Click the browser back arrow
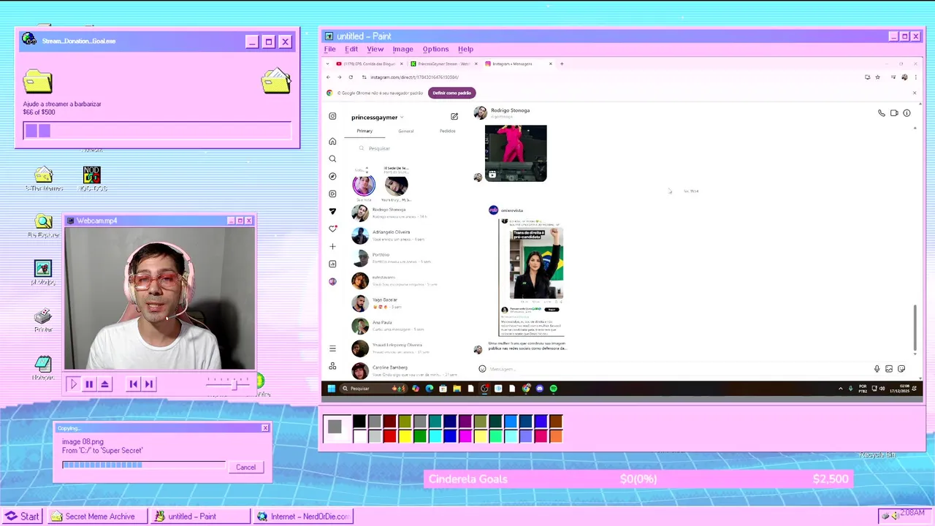This screenshot has height=526, width=935. [x=328, y=77]
